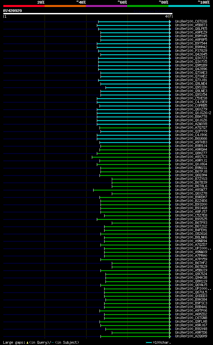Select the UniRef100_C5Z7E8 hit
The width and height of the screenshot is (213, 345).
pyautogui.click(x=191, y=215)
